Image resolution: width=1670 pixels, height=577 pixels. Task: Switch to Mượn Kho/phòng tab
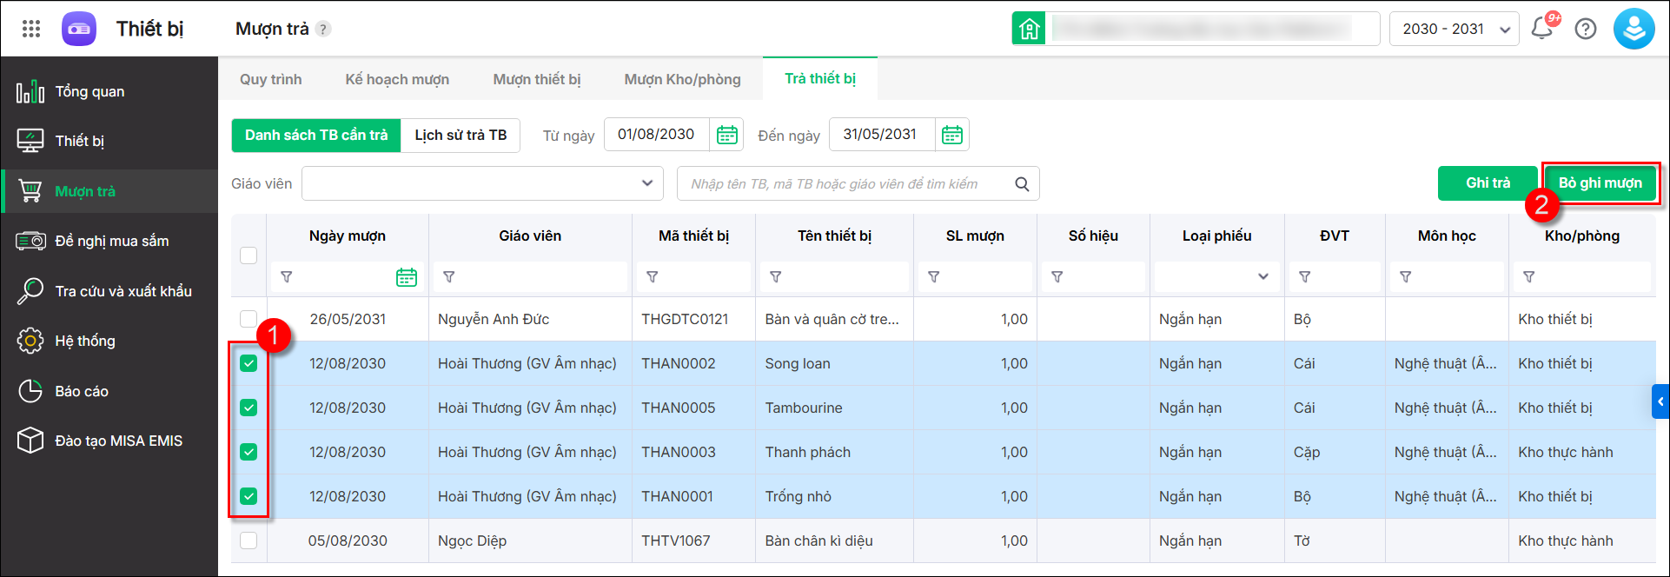click(683, 79)
